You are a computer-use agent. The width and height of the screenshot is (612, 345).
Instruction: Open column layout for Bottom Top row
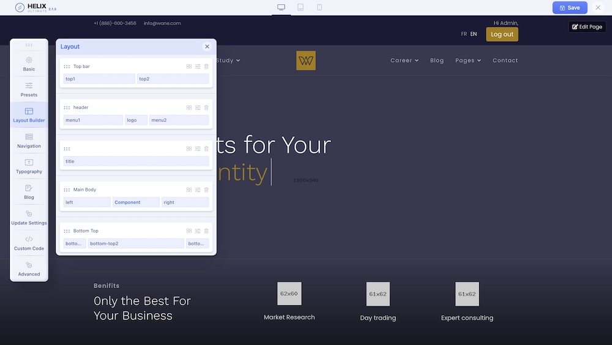pyautogui.click(x=189, y=231)
